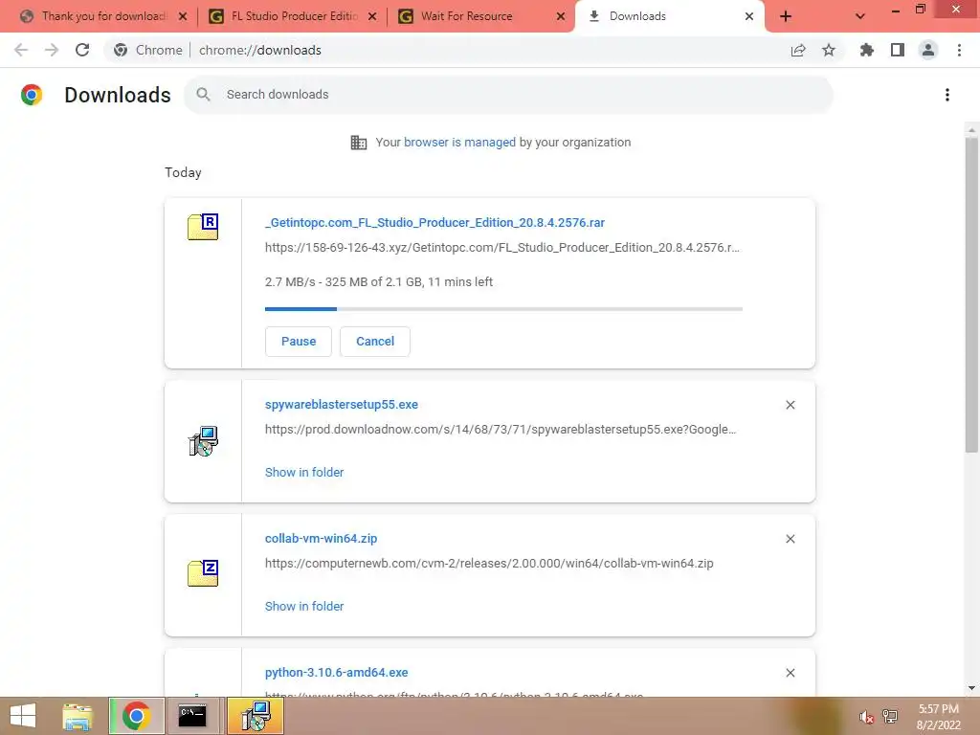Click the Chrome logo beside Downloads

pos(32,95)
